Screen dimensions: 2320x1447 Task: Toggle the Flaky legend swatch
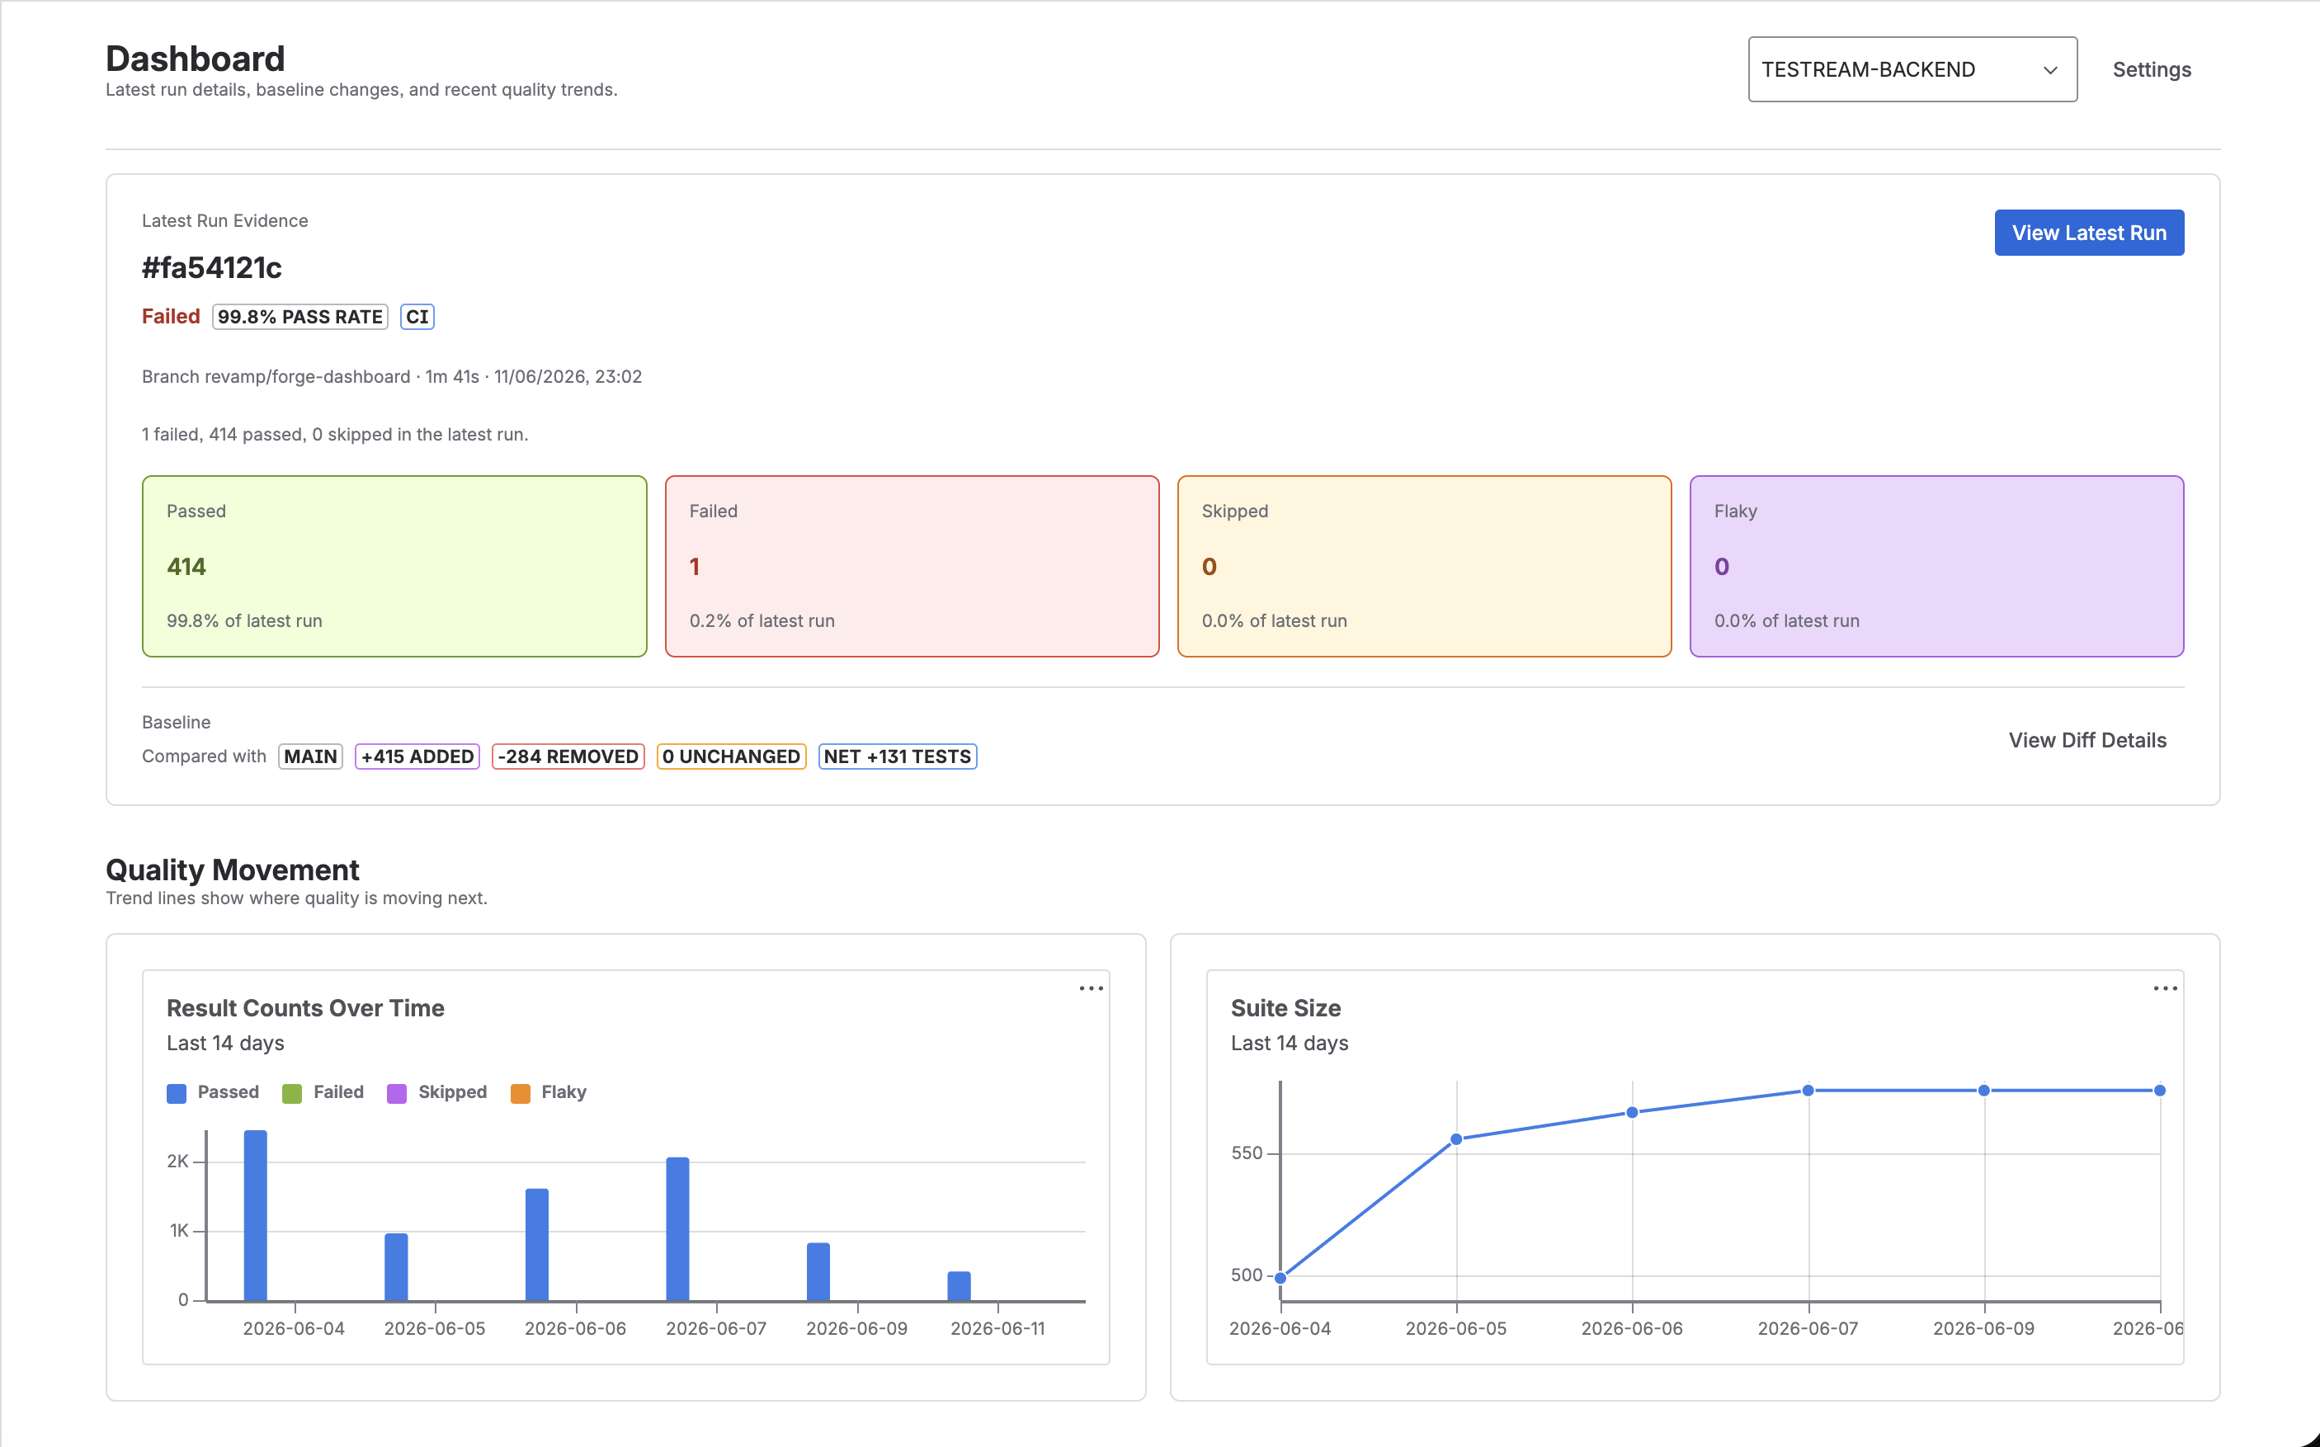point(520,1093)
